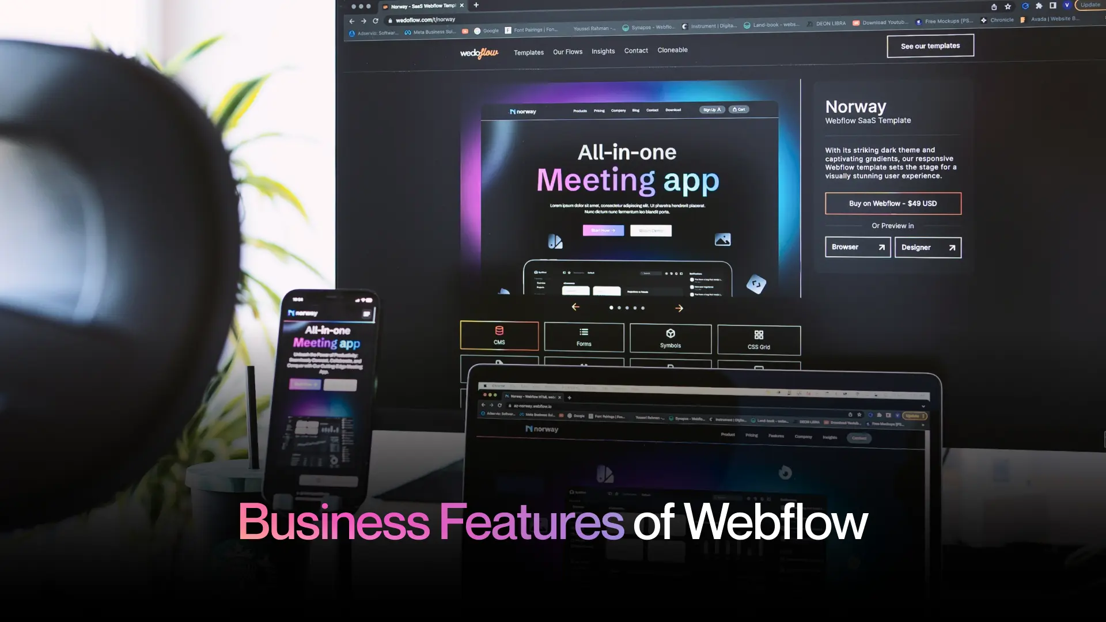1106x622 pixels.
Task: Click the right arrow navigation on carousel
Action: coord(680,308)
